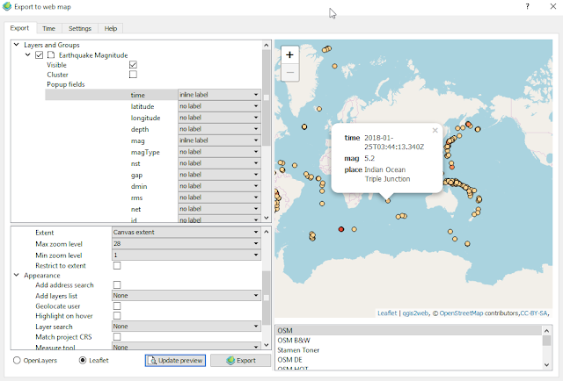Screen dimensions: 563x381
Task: Open the nst field label dropdown
Action: click(x=219, y=163)
